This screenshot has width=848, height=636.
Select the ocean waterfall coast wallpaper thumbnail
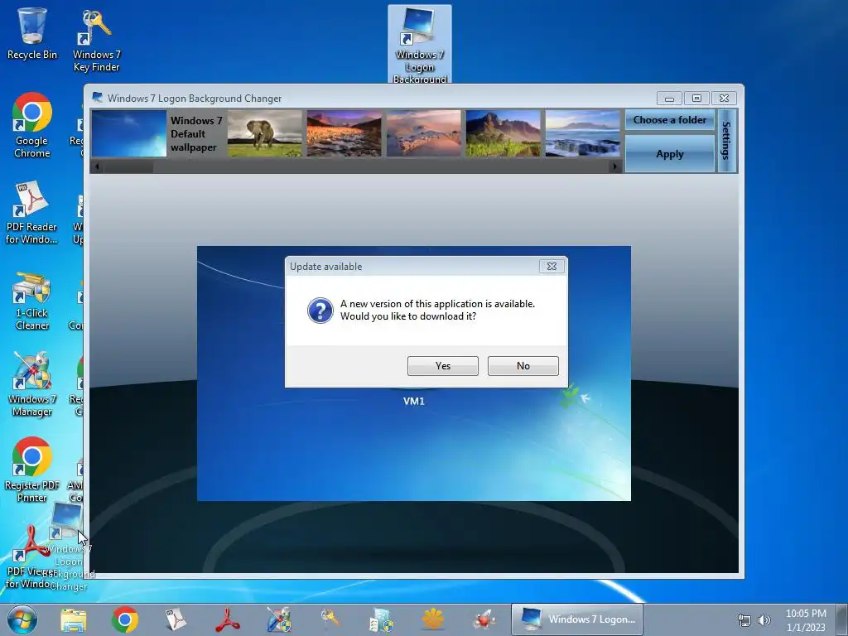pos(582,133)
